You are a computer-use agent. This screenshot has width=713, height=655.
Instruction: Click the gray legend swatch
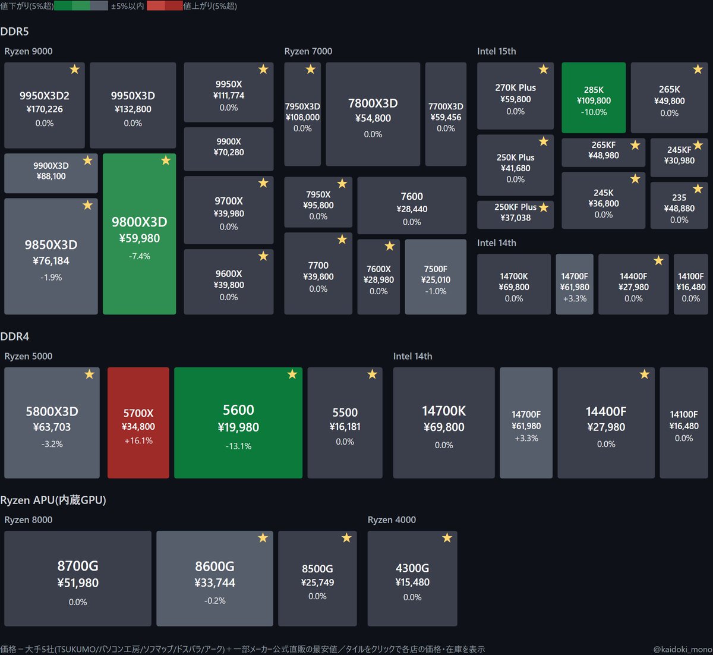click(99, 6)
